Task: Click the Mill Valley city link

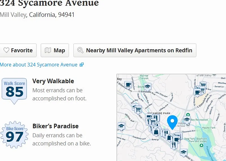Action: [13, 15]
